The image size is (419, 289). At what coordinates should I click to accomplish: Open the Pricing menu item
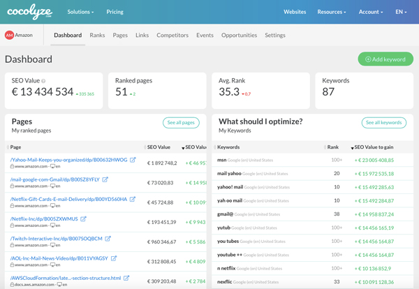115,12
